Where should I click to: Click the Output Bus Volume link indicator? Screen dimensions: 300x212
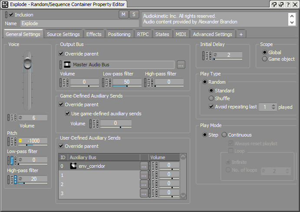coord(61,82)
